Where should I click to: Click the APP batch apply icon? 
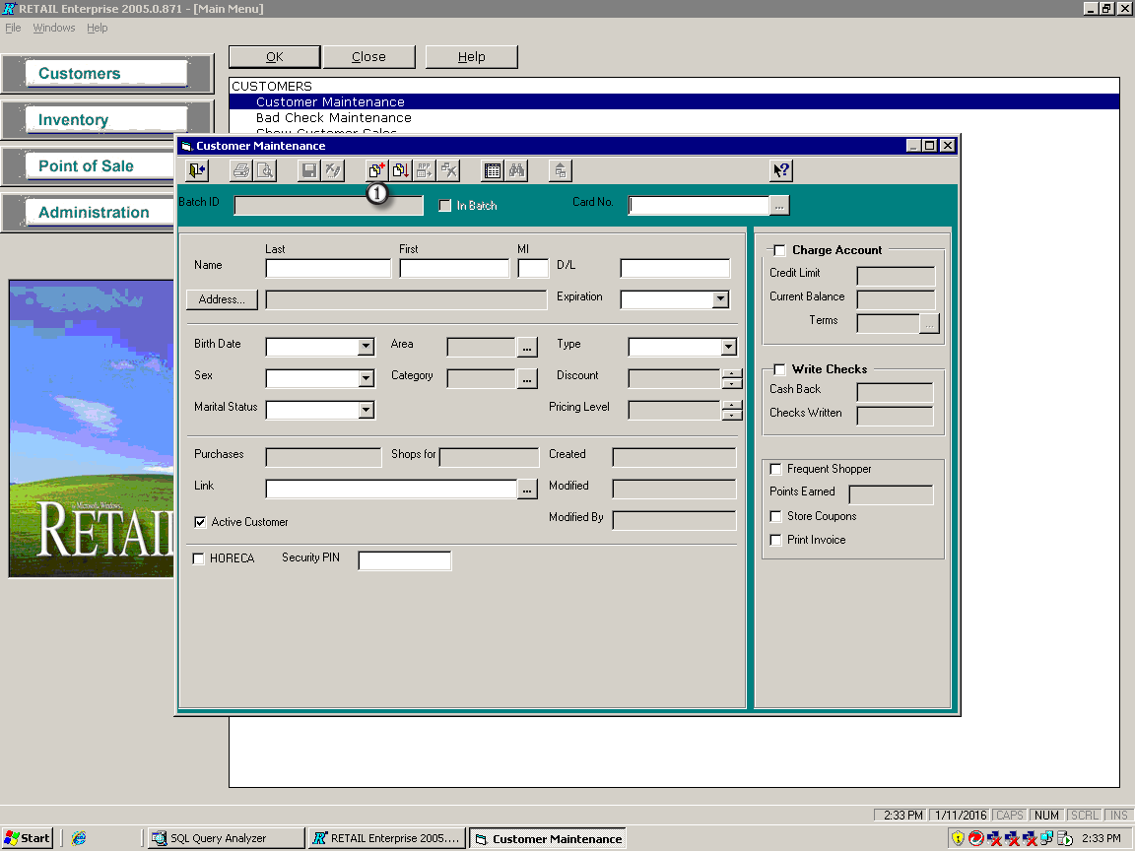(x=425, y=170)
